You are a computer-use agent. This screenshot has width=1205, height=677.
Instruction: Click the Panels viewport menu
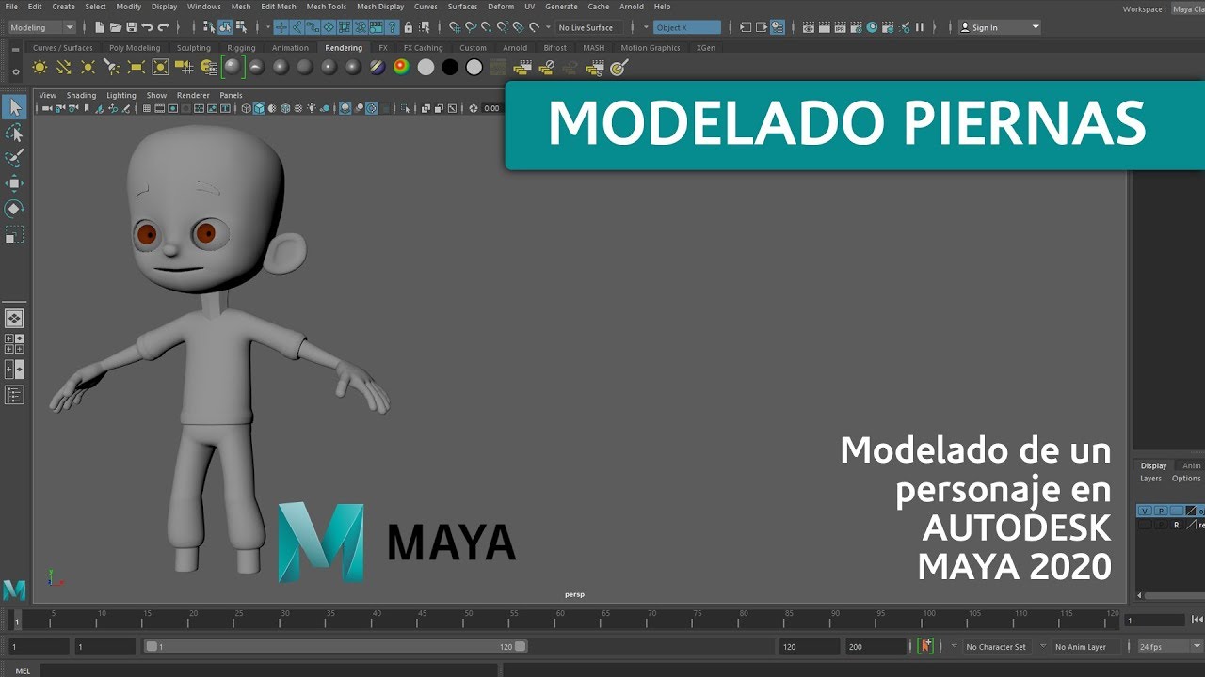coord(231,95)
